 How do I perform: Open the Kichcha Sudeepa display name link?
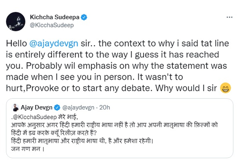55,17
